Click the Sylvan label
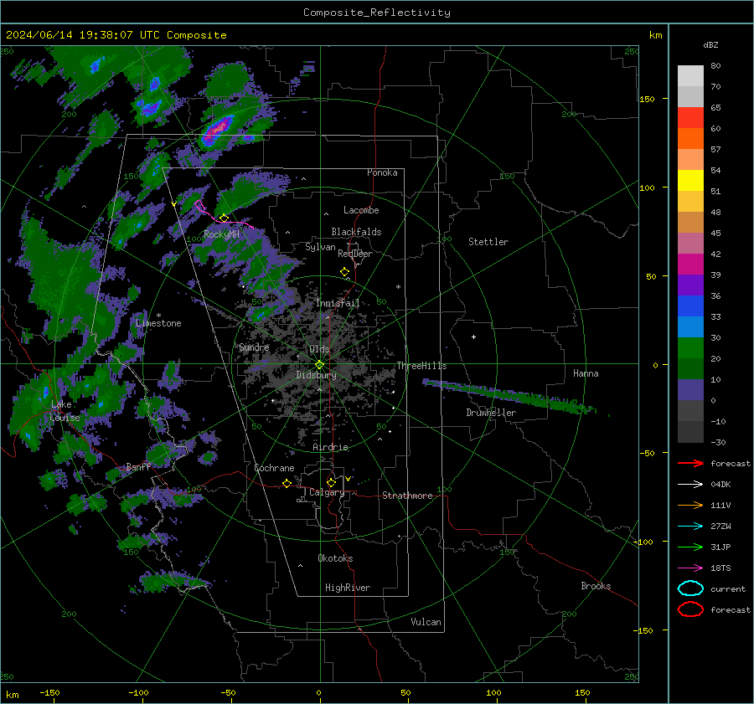The image size is (754, 704). point(320,247)
